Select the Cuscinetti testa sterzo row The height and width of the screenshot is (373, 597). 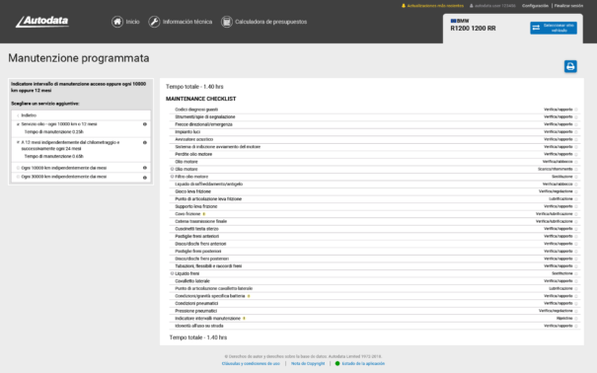point(196,229)
